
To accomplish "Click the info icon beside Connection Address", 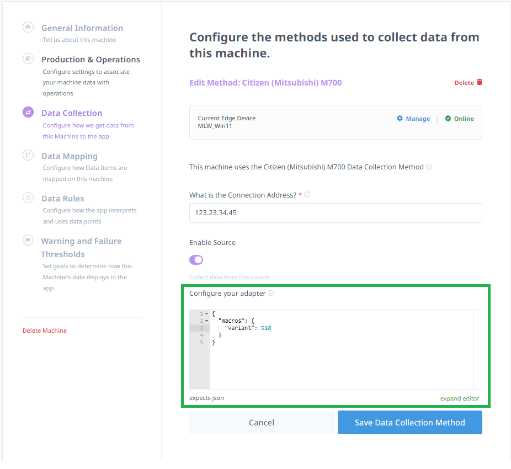I will click(x=307, y=194).
